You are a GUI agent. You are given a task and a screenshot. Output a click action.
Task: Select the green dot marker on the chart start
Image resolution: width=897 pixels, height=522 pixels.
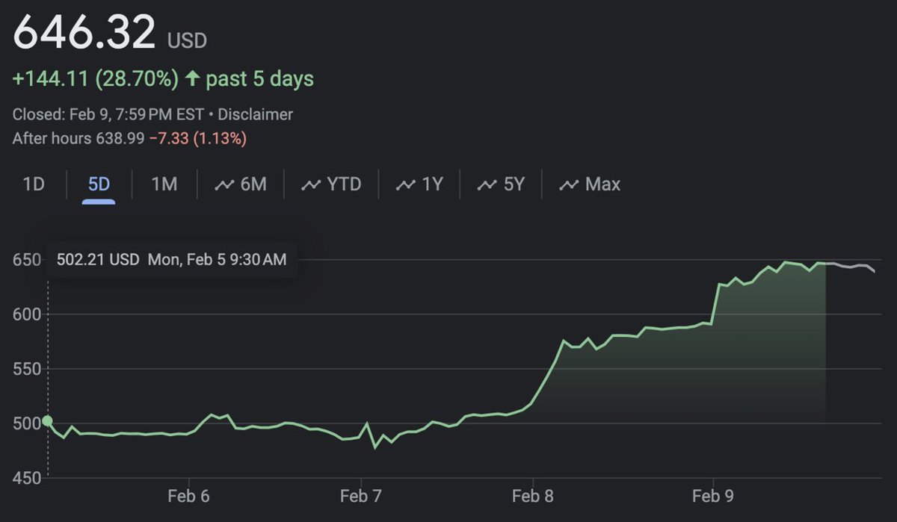click(x=48, y=421)
